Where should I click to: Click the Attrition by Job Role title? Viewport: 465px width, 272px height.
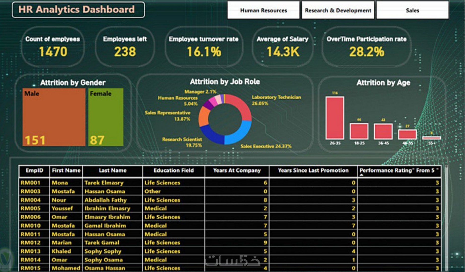click(x=225, y=82)
